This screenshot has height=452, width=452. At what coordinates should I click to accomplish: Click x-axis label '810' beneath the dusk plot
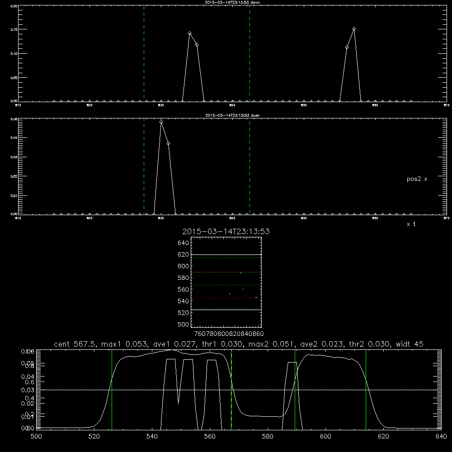pos(18,218)
